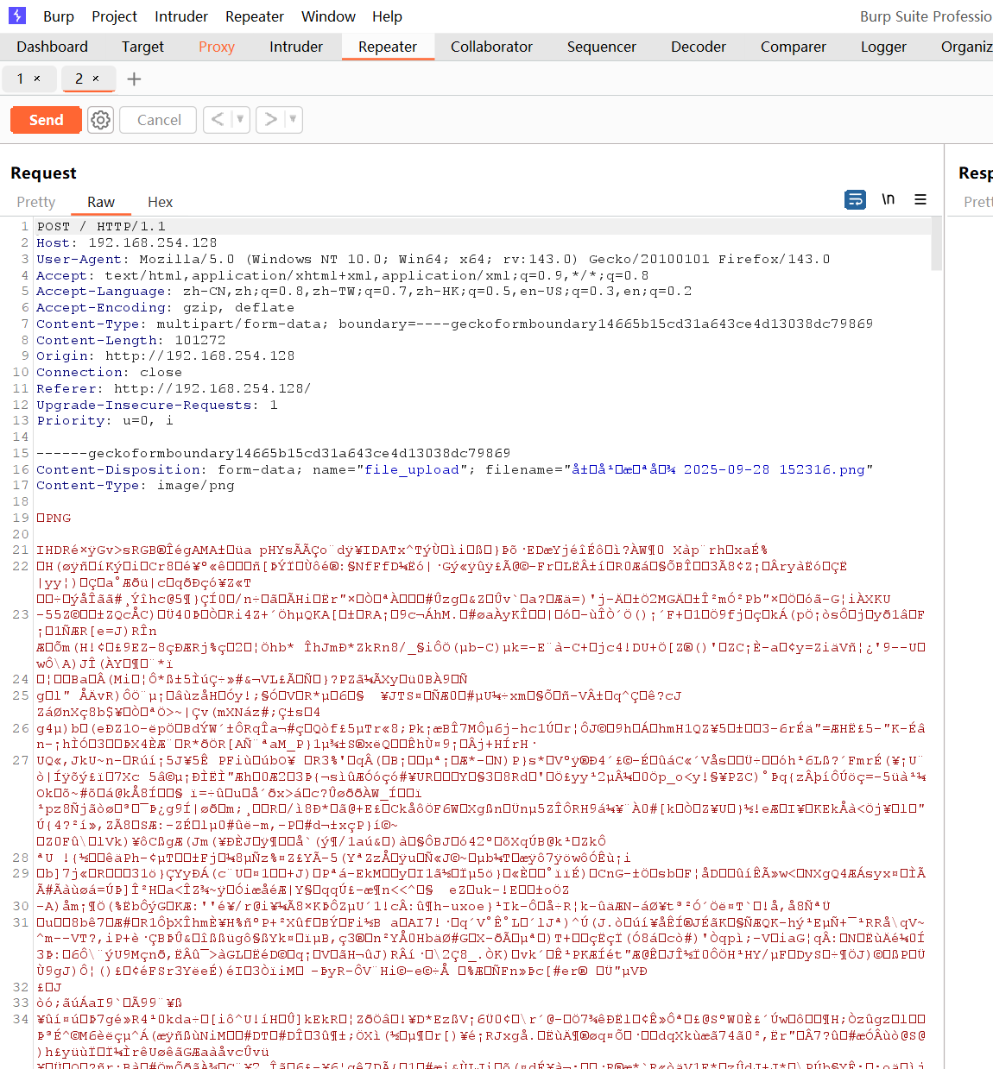993x1069 pixels.
Task: Switch to the Comparer tab
Action: point(794,47)
